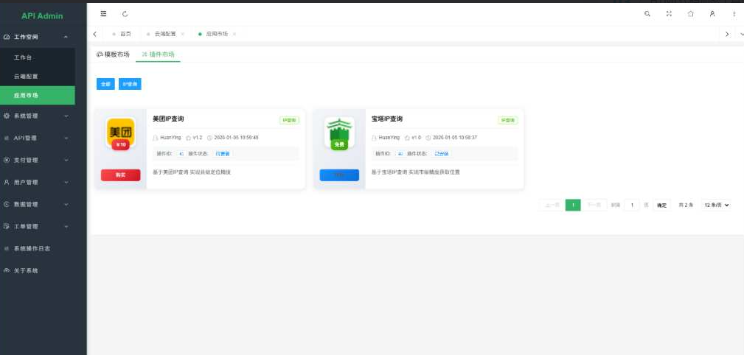Expand the 系统管理 sidebar menu
The width and height of the screenshot is (744, 355).
pos(66,116)
